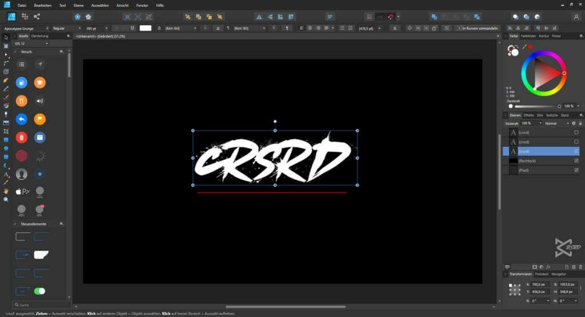
Task: Open the iOS 12 assets category dropdown
Action: tap(31, 43)
